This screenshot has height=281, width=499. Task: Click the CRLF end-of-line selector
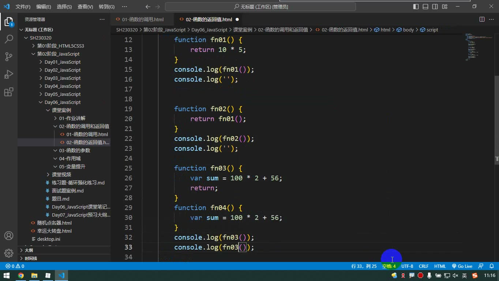424,266
